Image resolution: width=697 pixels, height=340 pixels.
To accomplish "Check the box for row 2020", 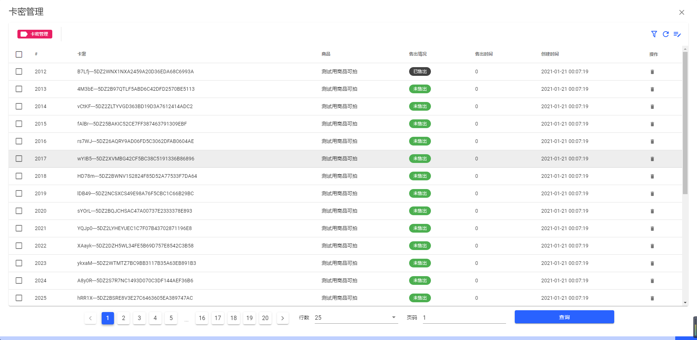I will (19, 211).
